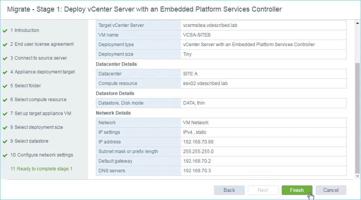The image size is (361, 200).
Task: Click the Default gateway label
Action: coord(115,161)
